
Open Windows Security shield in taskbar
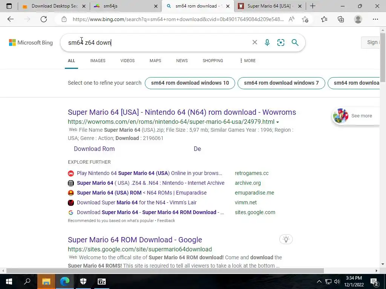(83, 281)
